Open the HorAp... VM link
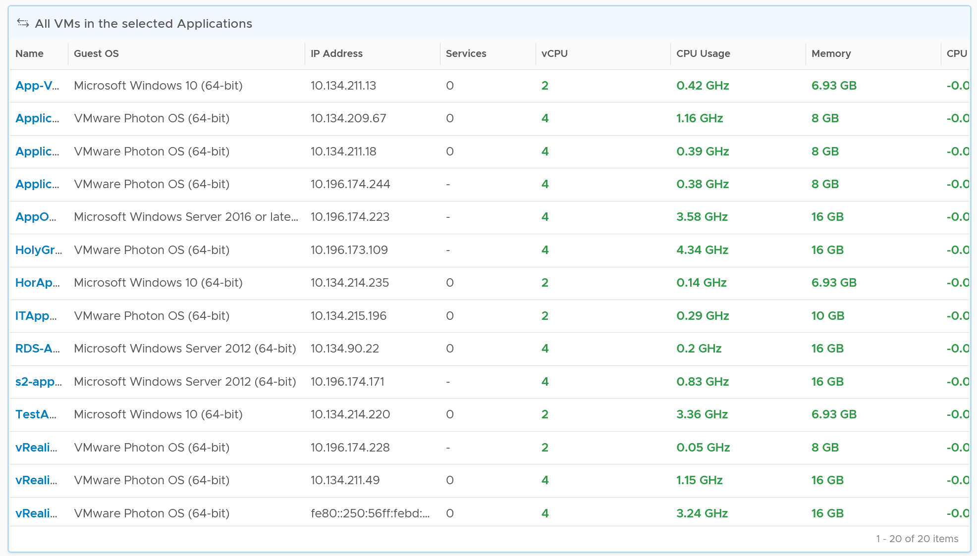Viewport: 977px width, 556px height. [x=38, y=283]
